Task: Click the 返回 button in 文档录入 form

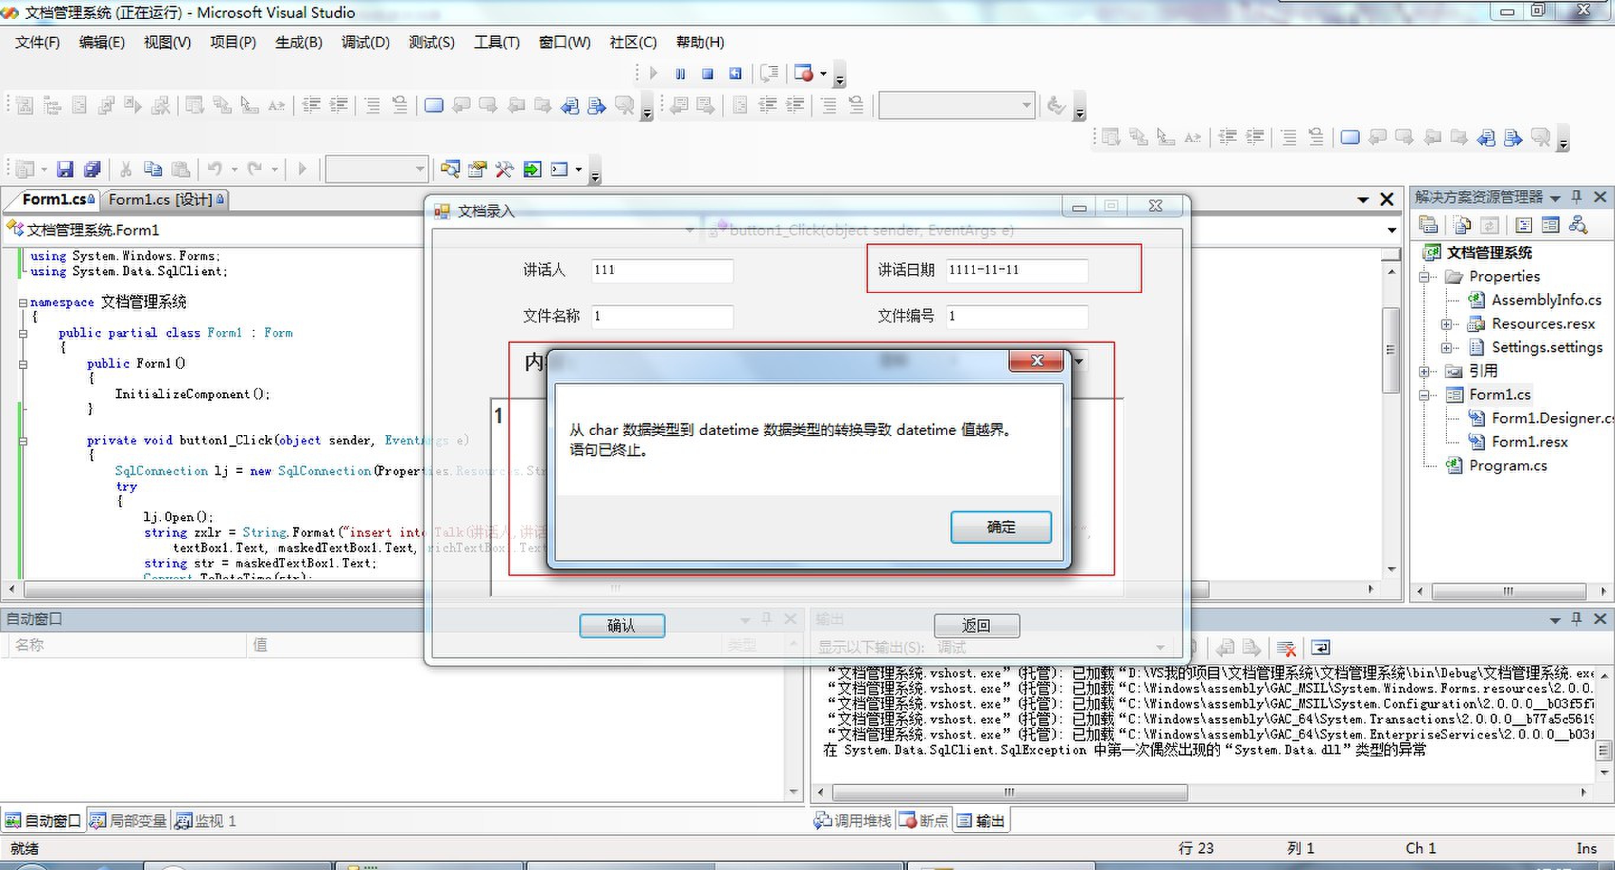Action: pyautogui.click(x=977, y=625)
